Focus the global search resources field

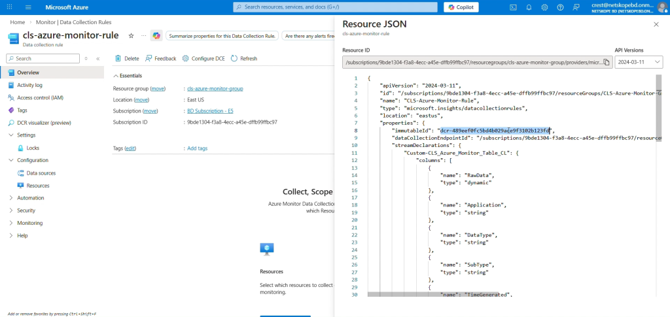[336, 7]
